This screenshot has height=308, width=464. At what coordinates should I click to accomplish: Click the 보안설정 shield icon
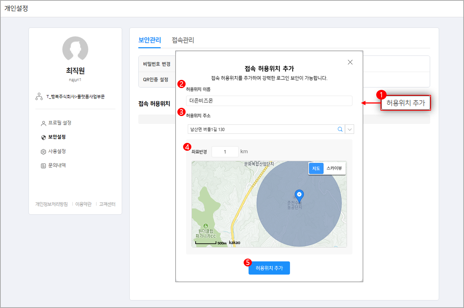(43, 137)
